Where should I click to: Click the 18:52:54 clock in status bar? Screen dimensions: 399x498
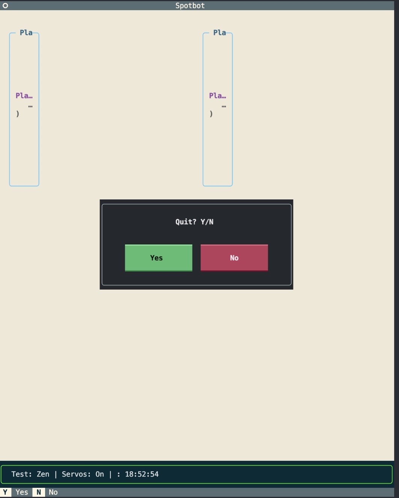[x=142, y=474]
